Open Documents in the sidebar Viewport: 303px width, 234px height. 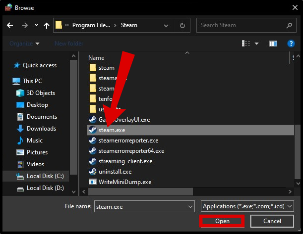42,117
